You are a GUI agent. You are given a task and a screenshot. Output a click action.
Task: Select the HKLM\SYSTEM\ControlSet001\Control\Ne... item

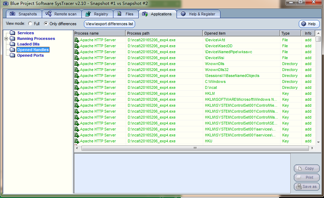click(241, 105)
